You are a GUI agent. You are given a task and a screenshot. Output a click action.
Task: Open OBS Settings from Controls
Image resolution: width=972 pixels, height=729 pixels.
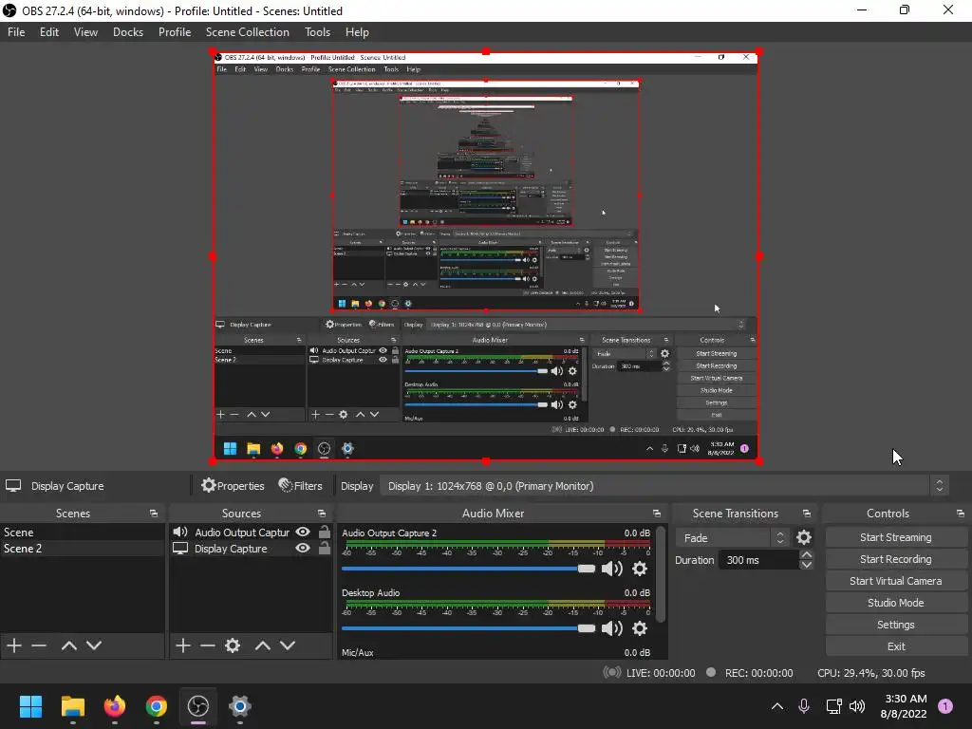896,625
